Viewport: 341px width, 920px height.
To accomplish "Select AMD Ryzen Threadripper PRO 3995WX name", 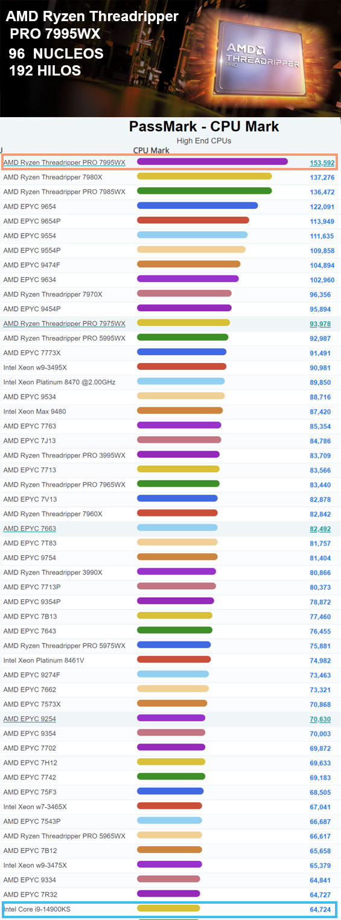I will [65, 455].
